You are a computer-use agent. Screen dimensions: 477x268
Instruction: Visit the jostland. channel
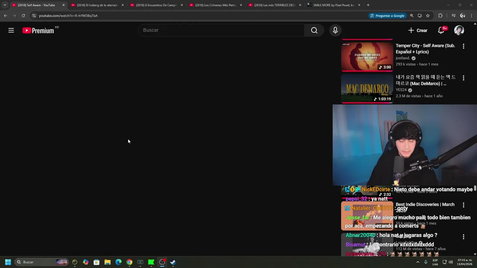403,58
